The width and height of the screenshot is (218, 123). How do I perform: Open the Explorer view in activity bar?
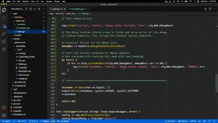click(4, 10)
